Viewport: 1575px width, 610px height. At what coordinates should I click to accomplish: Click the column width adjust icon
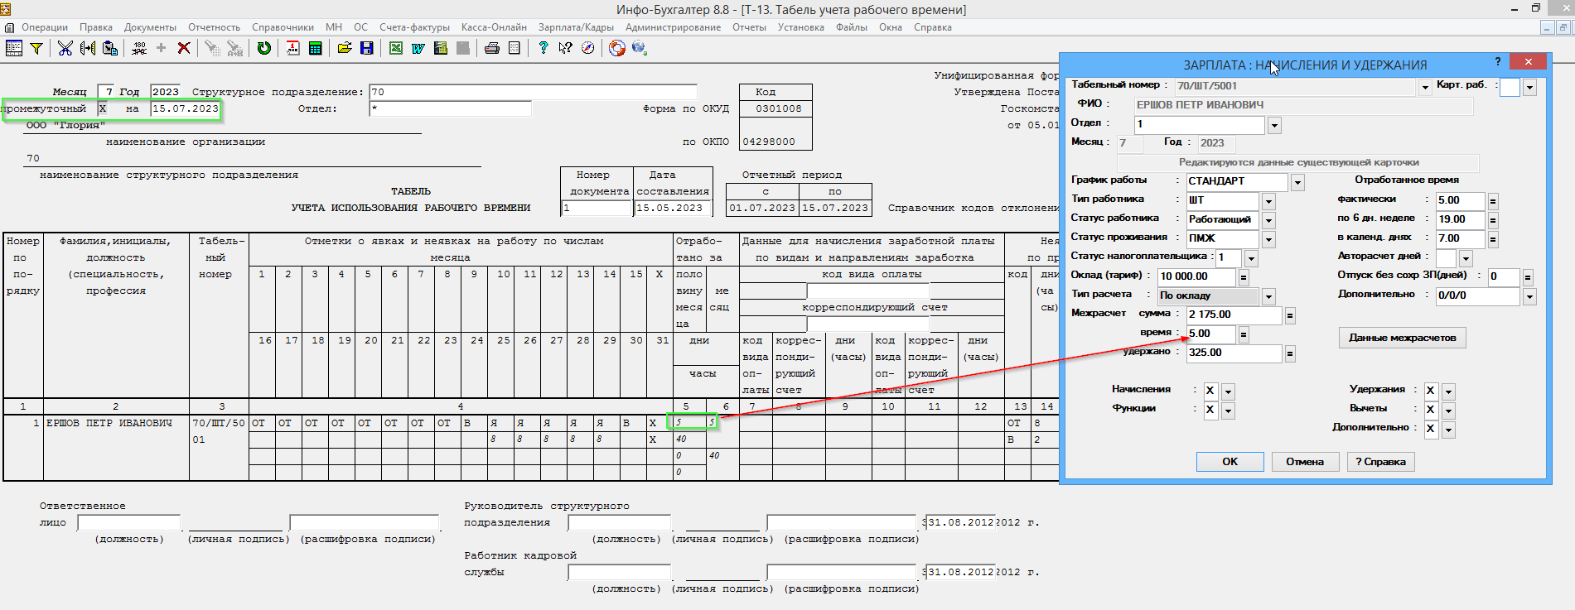click(88, 48)
